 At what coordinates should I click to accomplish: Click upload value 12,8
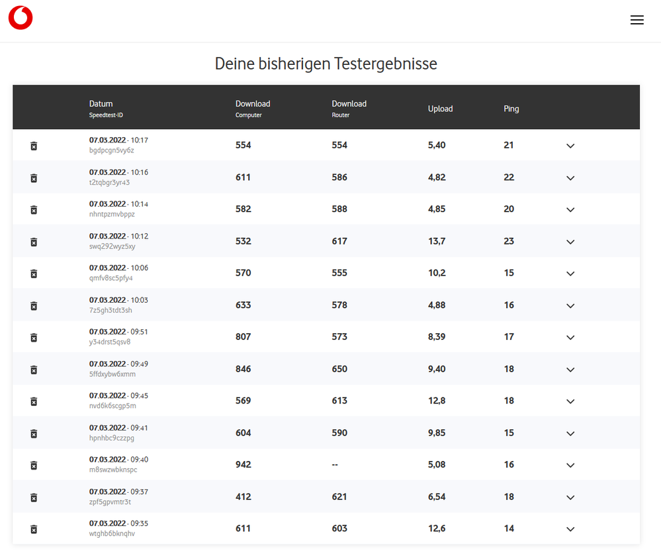click(x=437, y=401)
